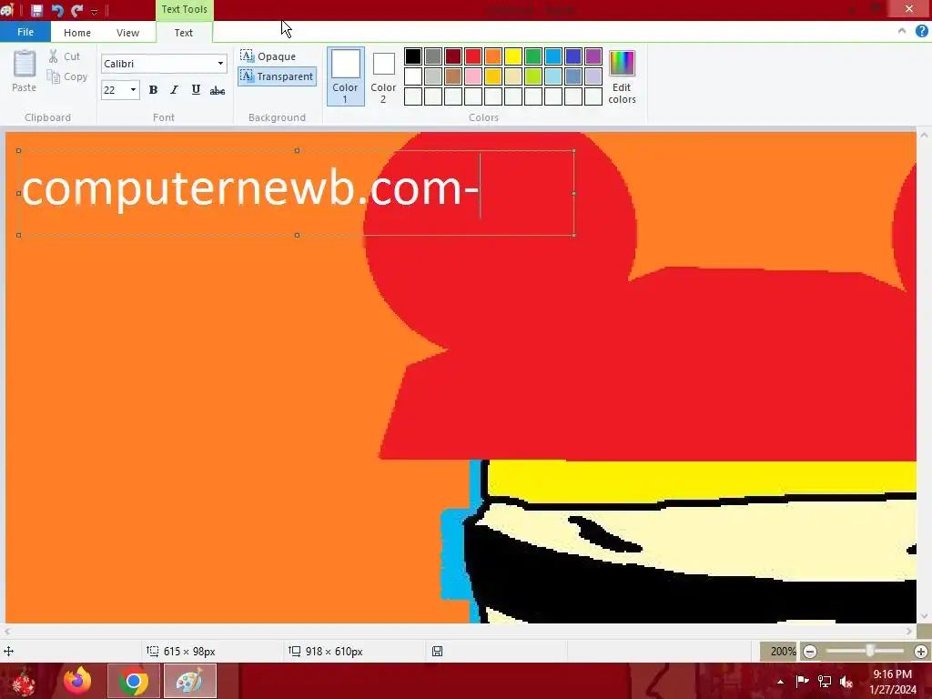
Task: Switch to the View tab
Action: coord(127,33)
